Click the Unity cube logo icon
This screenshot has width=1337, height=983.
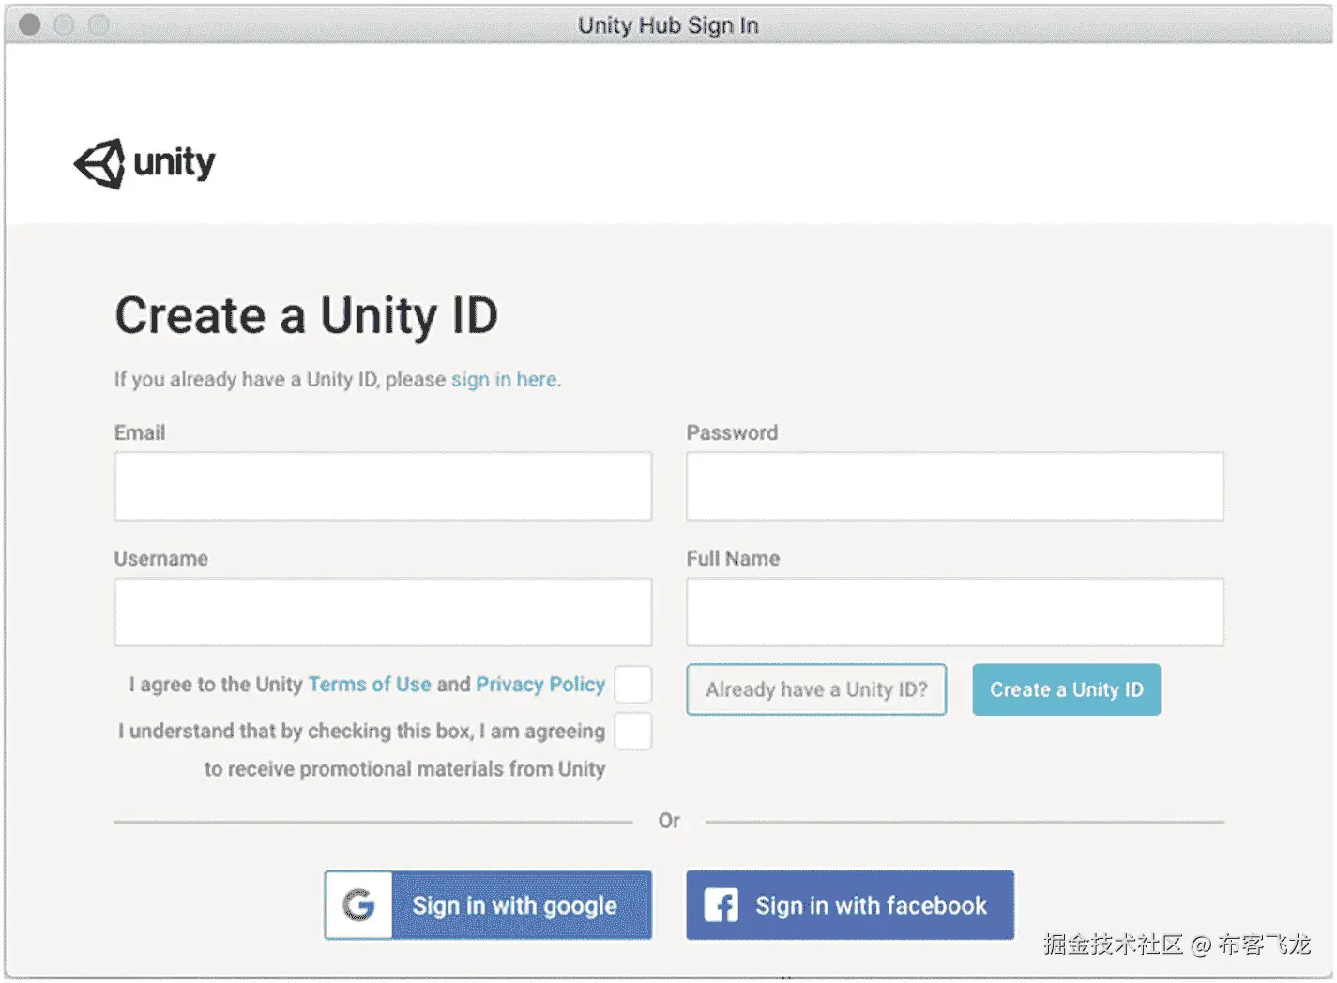pos(100,163)
